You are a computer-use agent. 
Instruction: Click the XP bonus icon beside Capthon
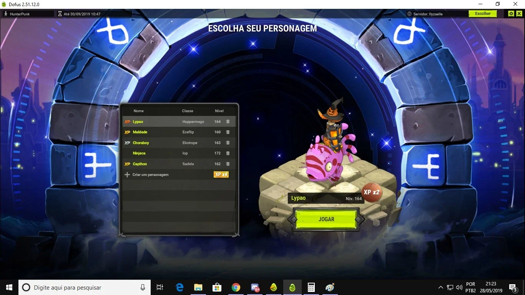coord(127,164)
